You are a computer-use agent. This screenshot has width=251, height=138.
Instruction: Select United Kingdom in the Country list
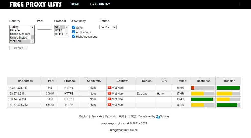(20, 34)
